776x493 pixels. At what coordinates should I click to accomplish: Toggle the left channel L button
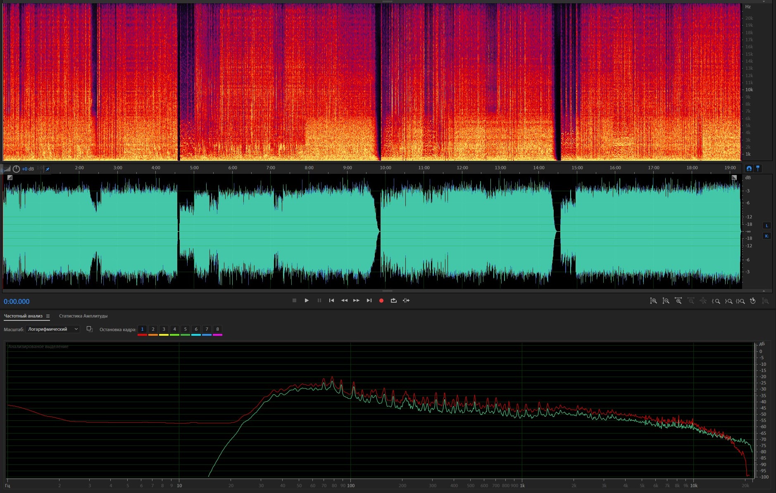pyautogui.click(x=767, y=225)
